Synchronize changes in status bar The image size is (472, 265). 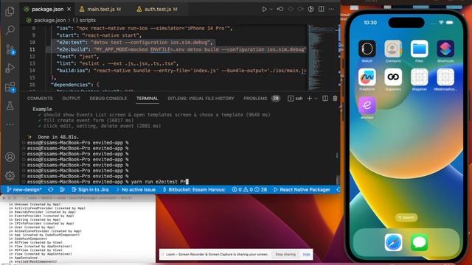click(51, 190)
